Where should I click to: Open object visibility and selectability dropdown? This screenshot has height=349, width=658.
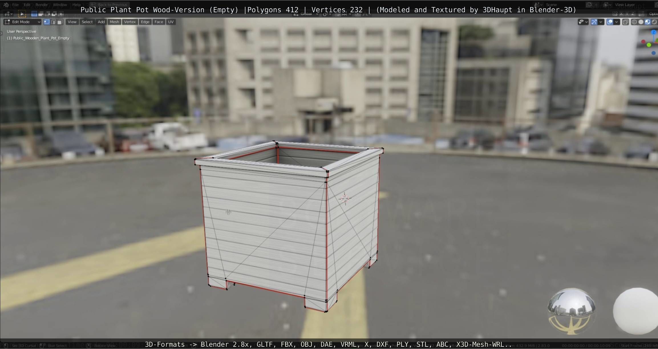coord(583,22)
